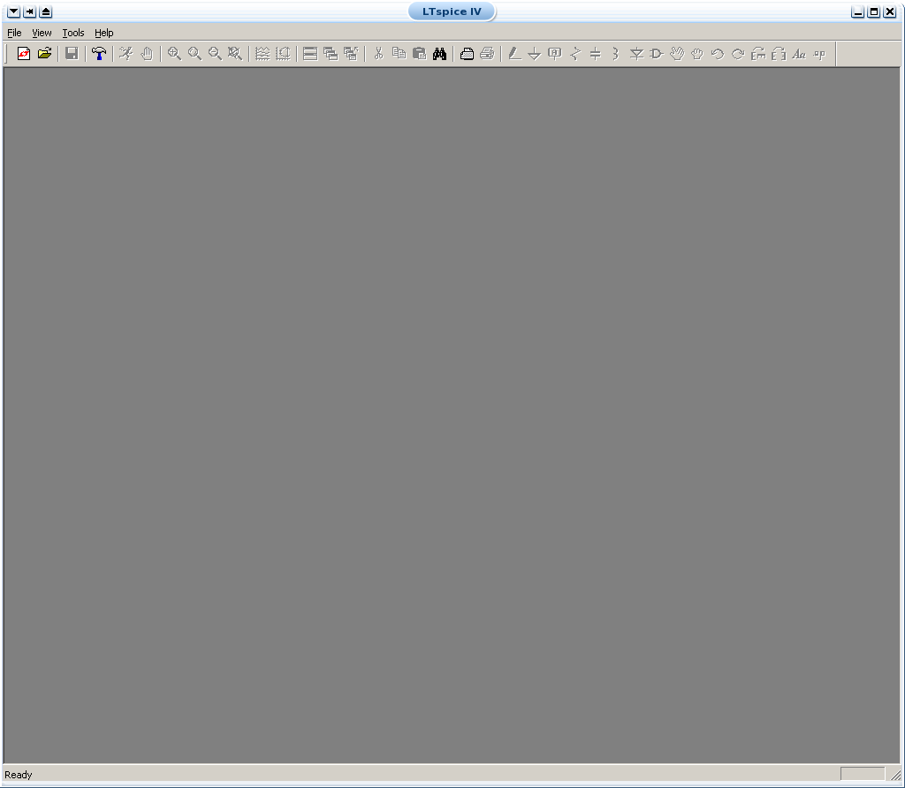Select the Capacitor component tool
905x788 pixels.
[595, 54]
